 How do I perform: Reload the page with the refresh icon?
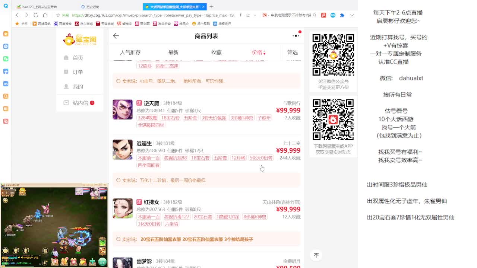click(x=36, y=15)
